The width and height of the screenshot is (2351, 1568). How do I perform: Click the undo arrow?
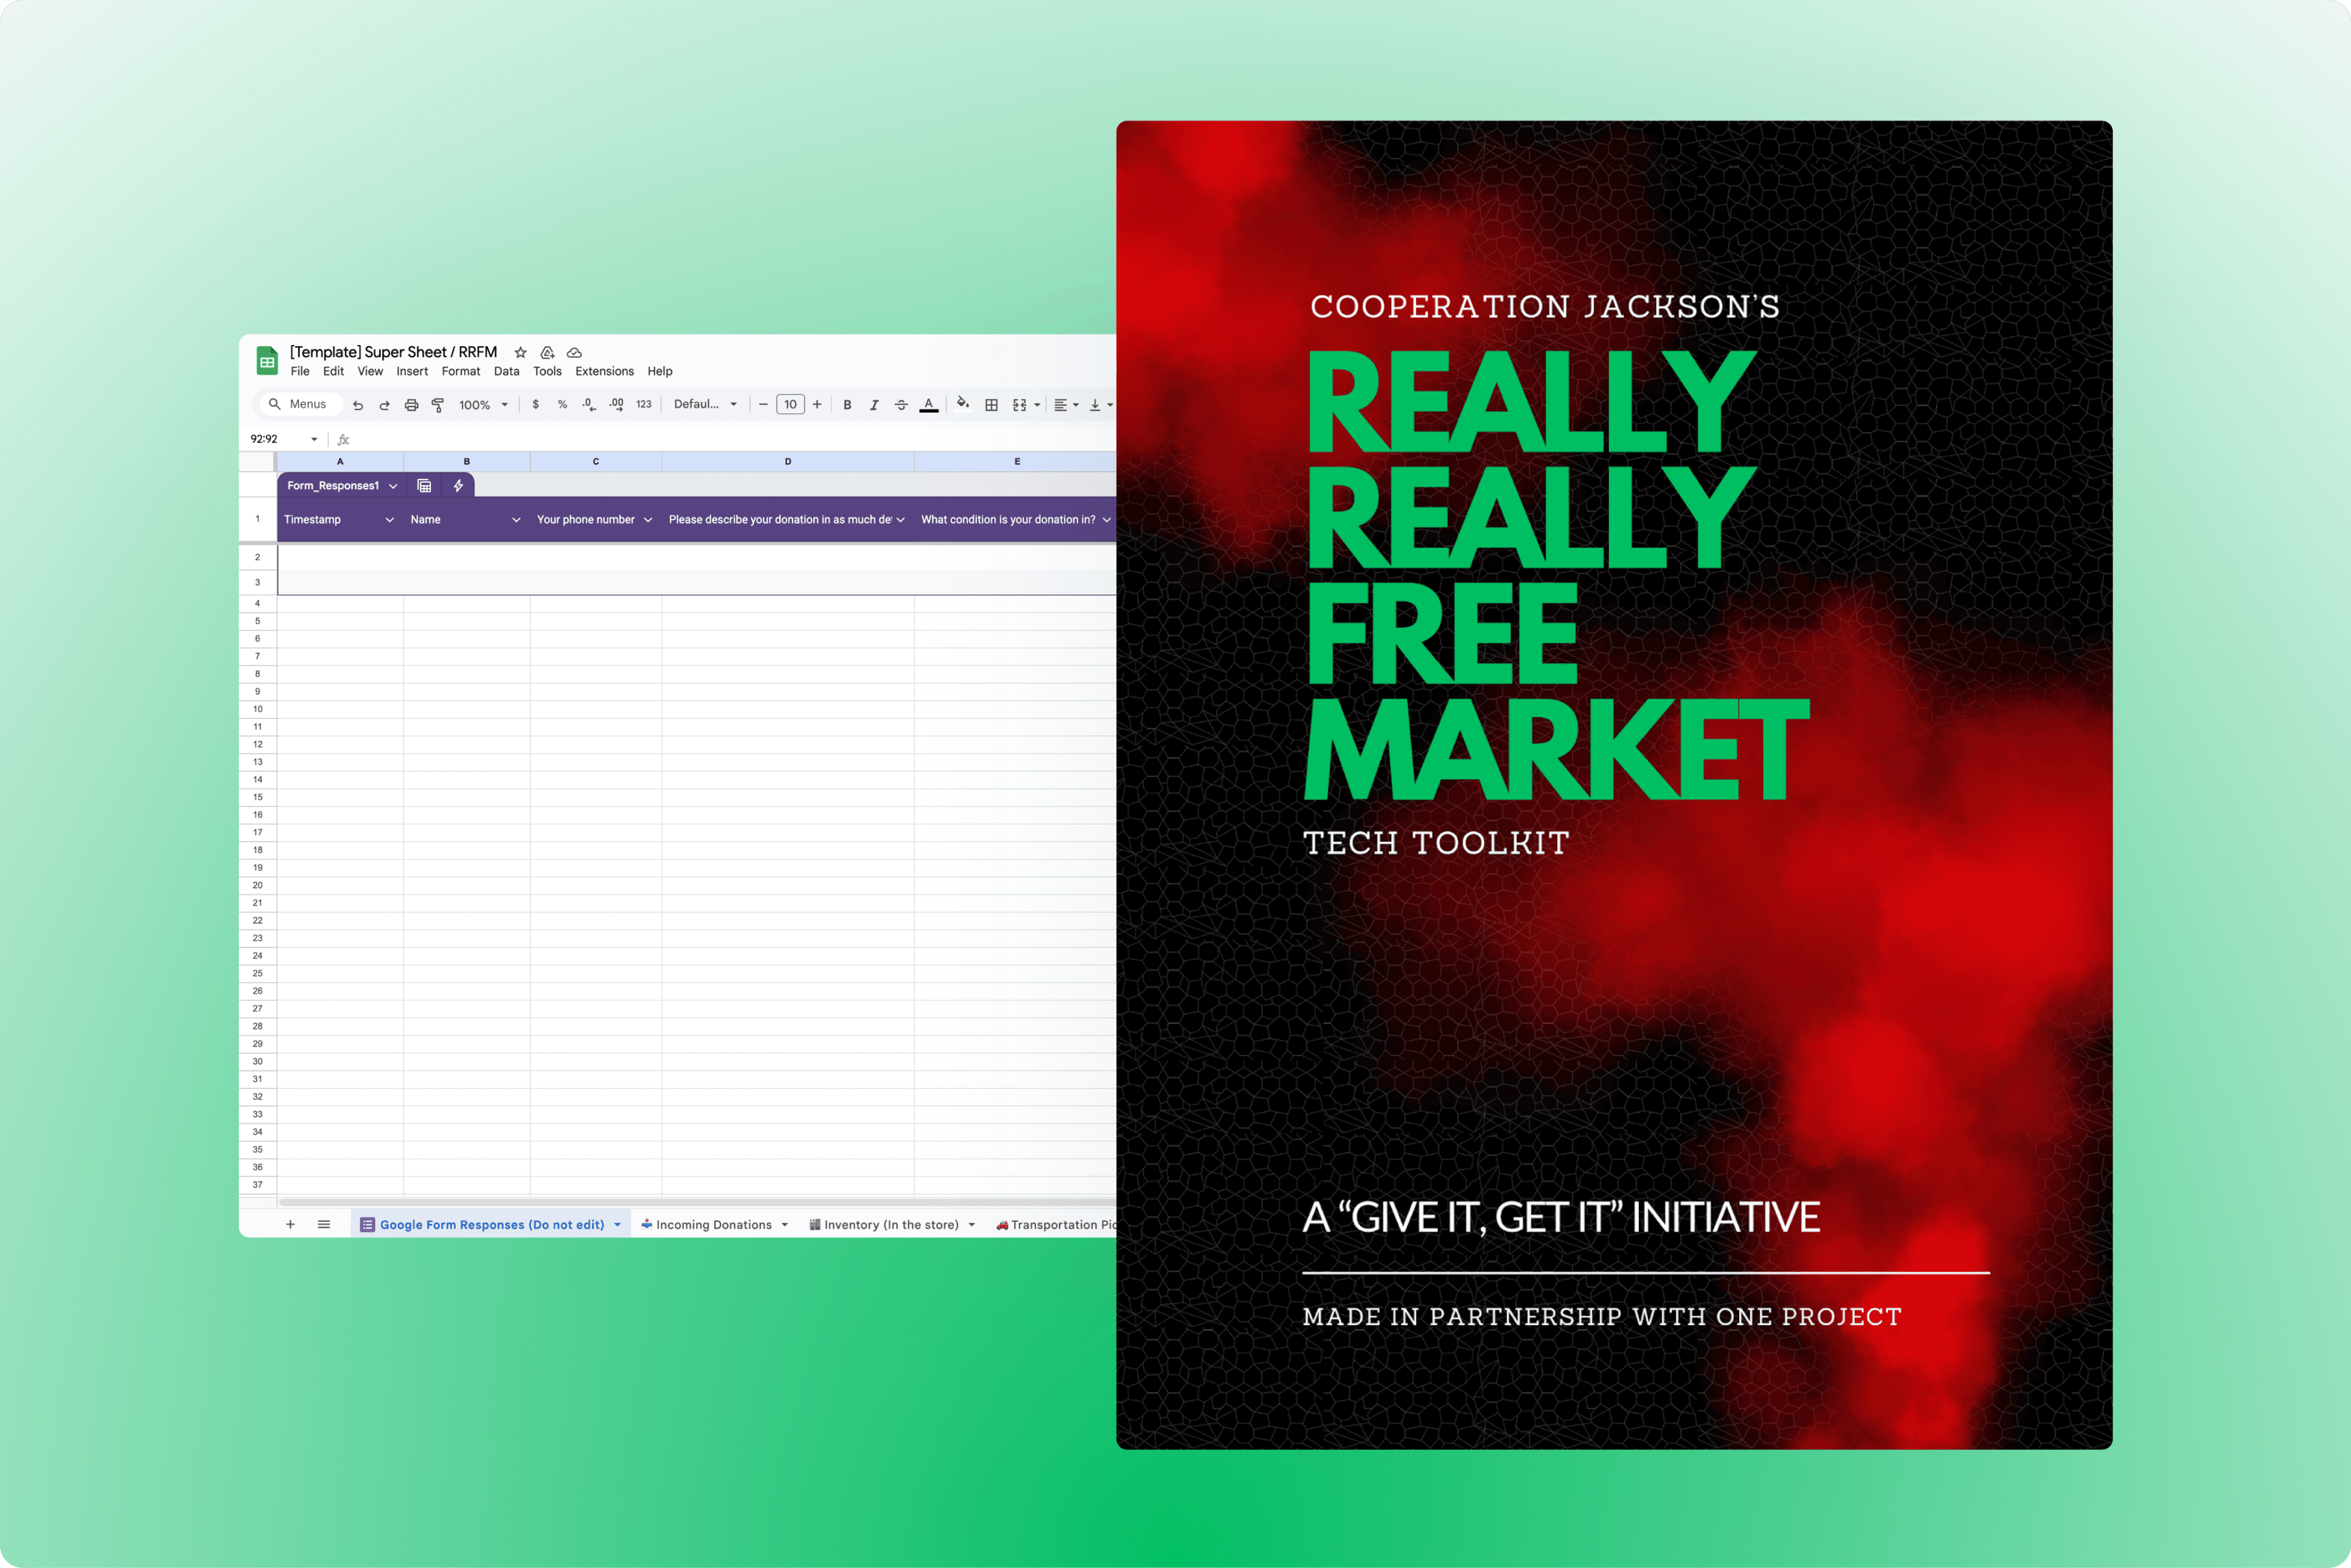[x=358, y=405]
